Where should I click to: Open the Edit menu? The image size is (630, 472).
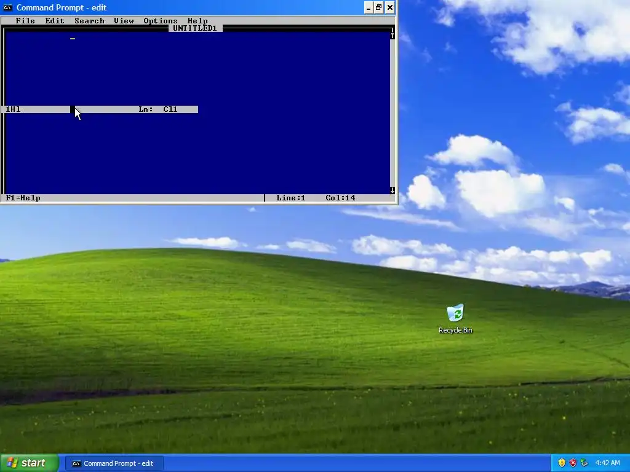pyautogui.click(x=55, y=21)
